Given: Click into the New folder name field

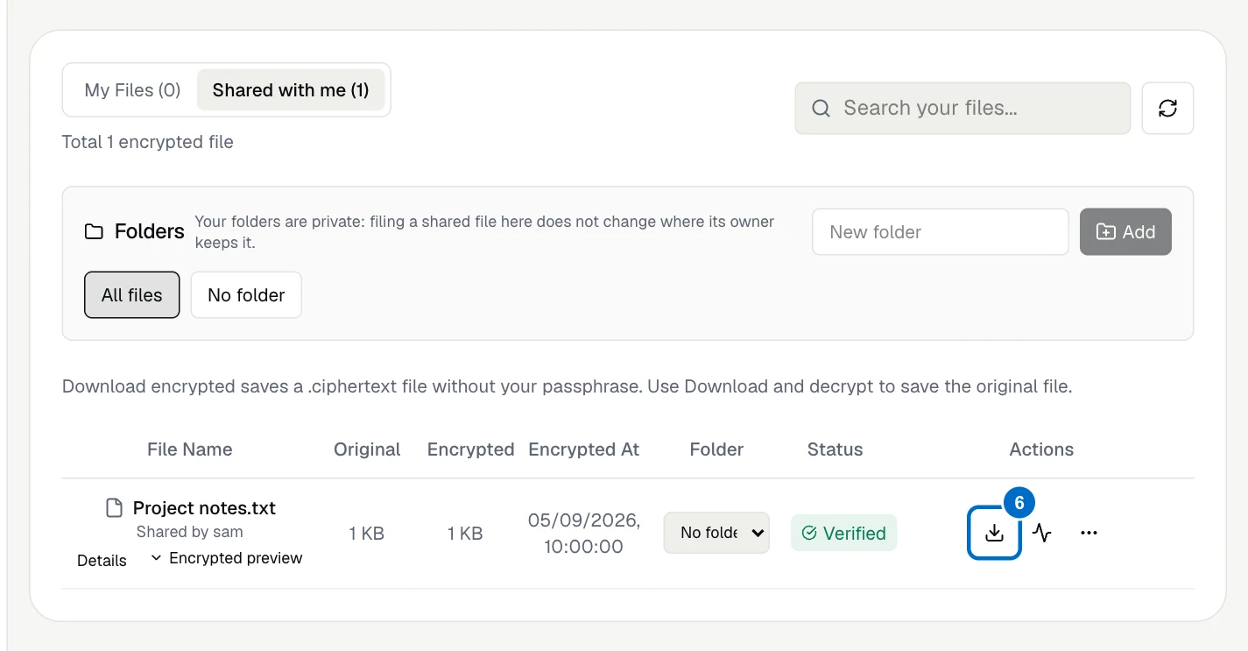Looking at the screenshot, I should 941,232.
